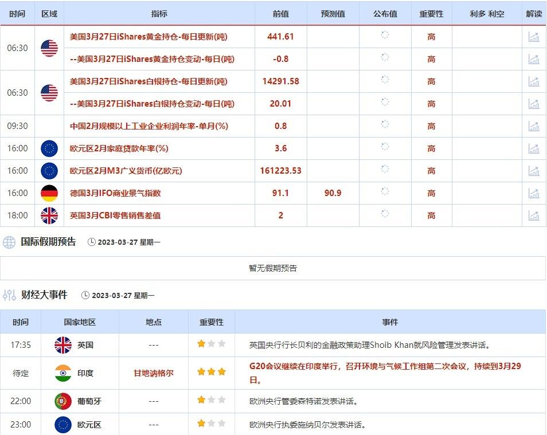Click previous value 441.61

click(280, 37)
